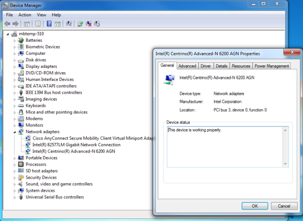Open the Power Management tab

click(x=272, y=66)
